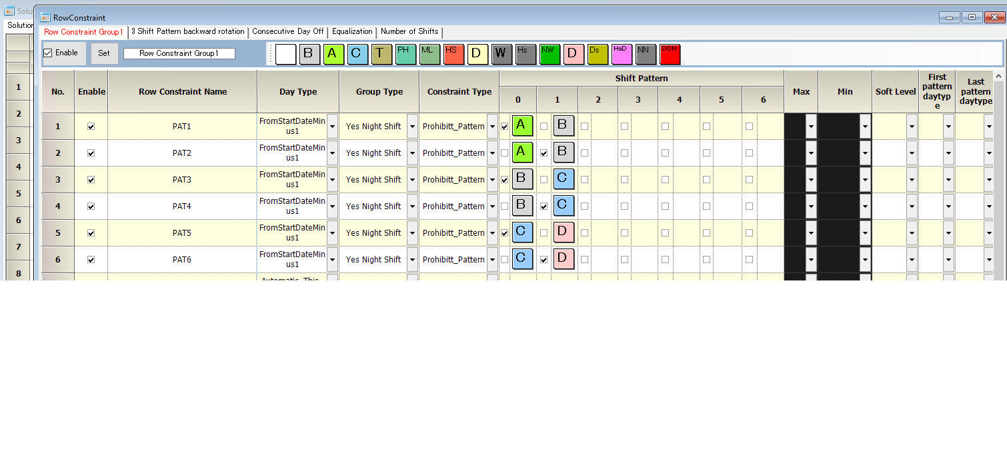Select the green A shift icon in toolbar
The width and height of the screenshot is (1007, 461).
tap(333, 54)
